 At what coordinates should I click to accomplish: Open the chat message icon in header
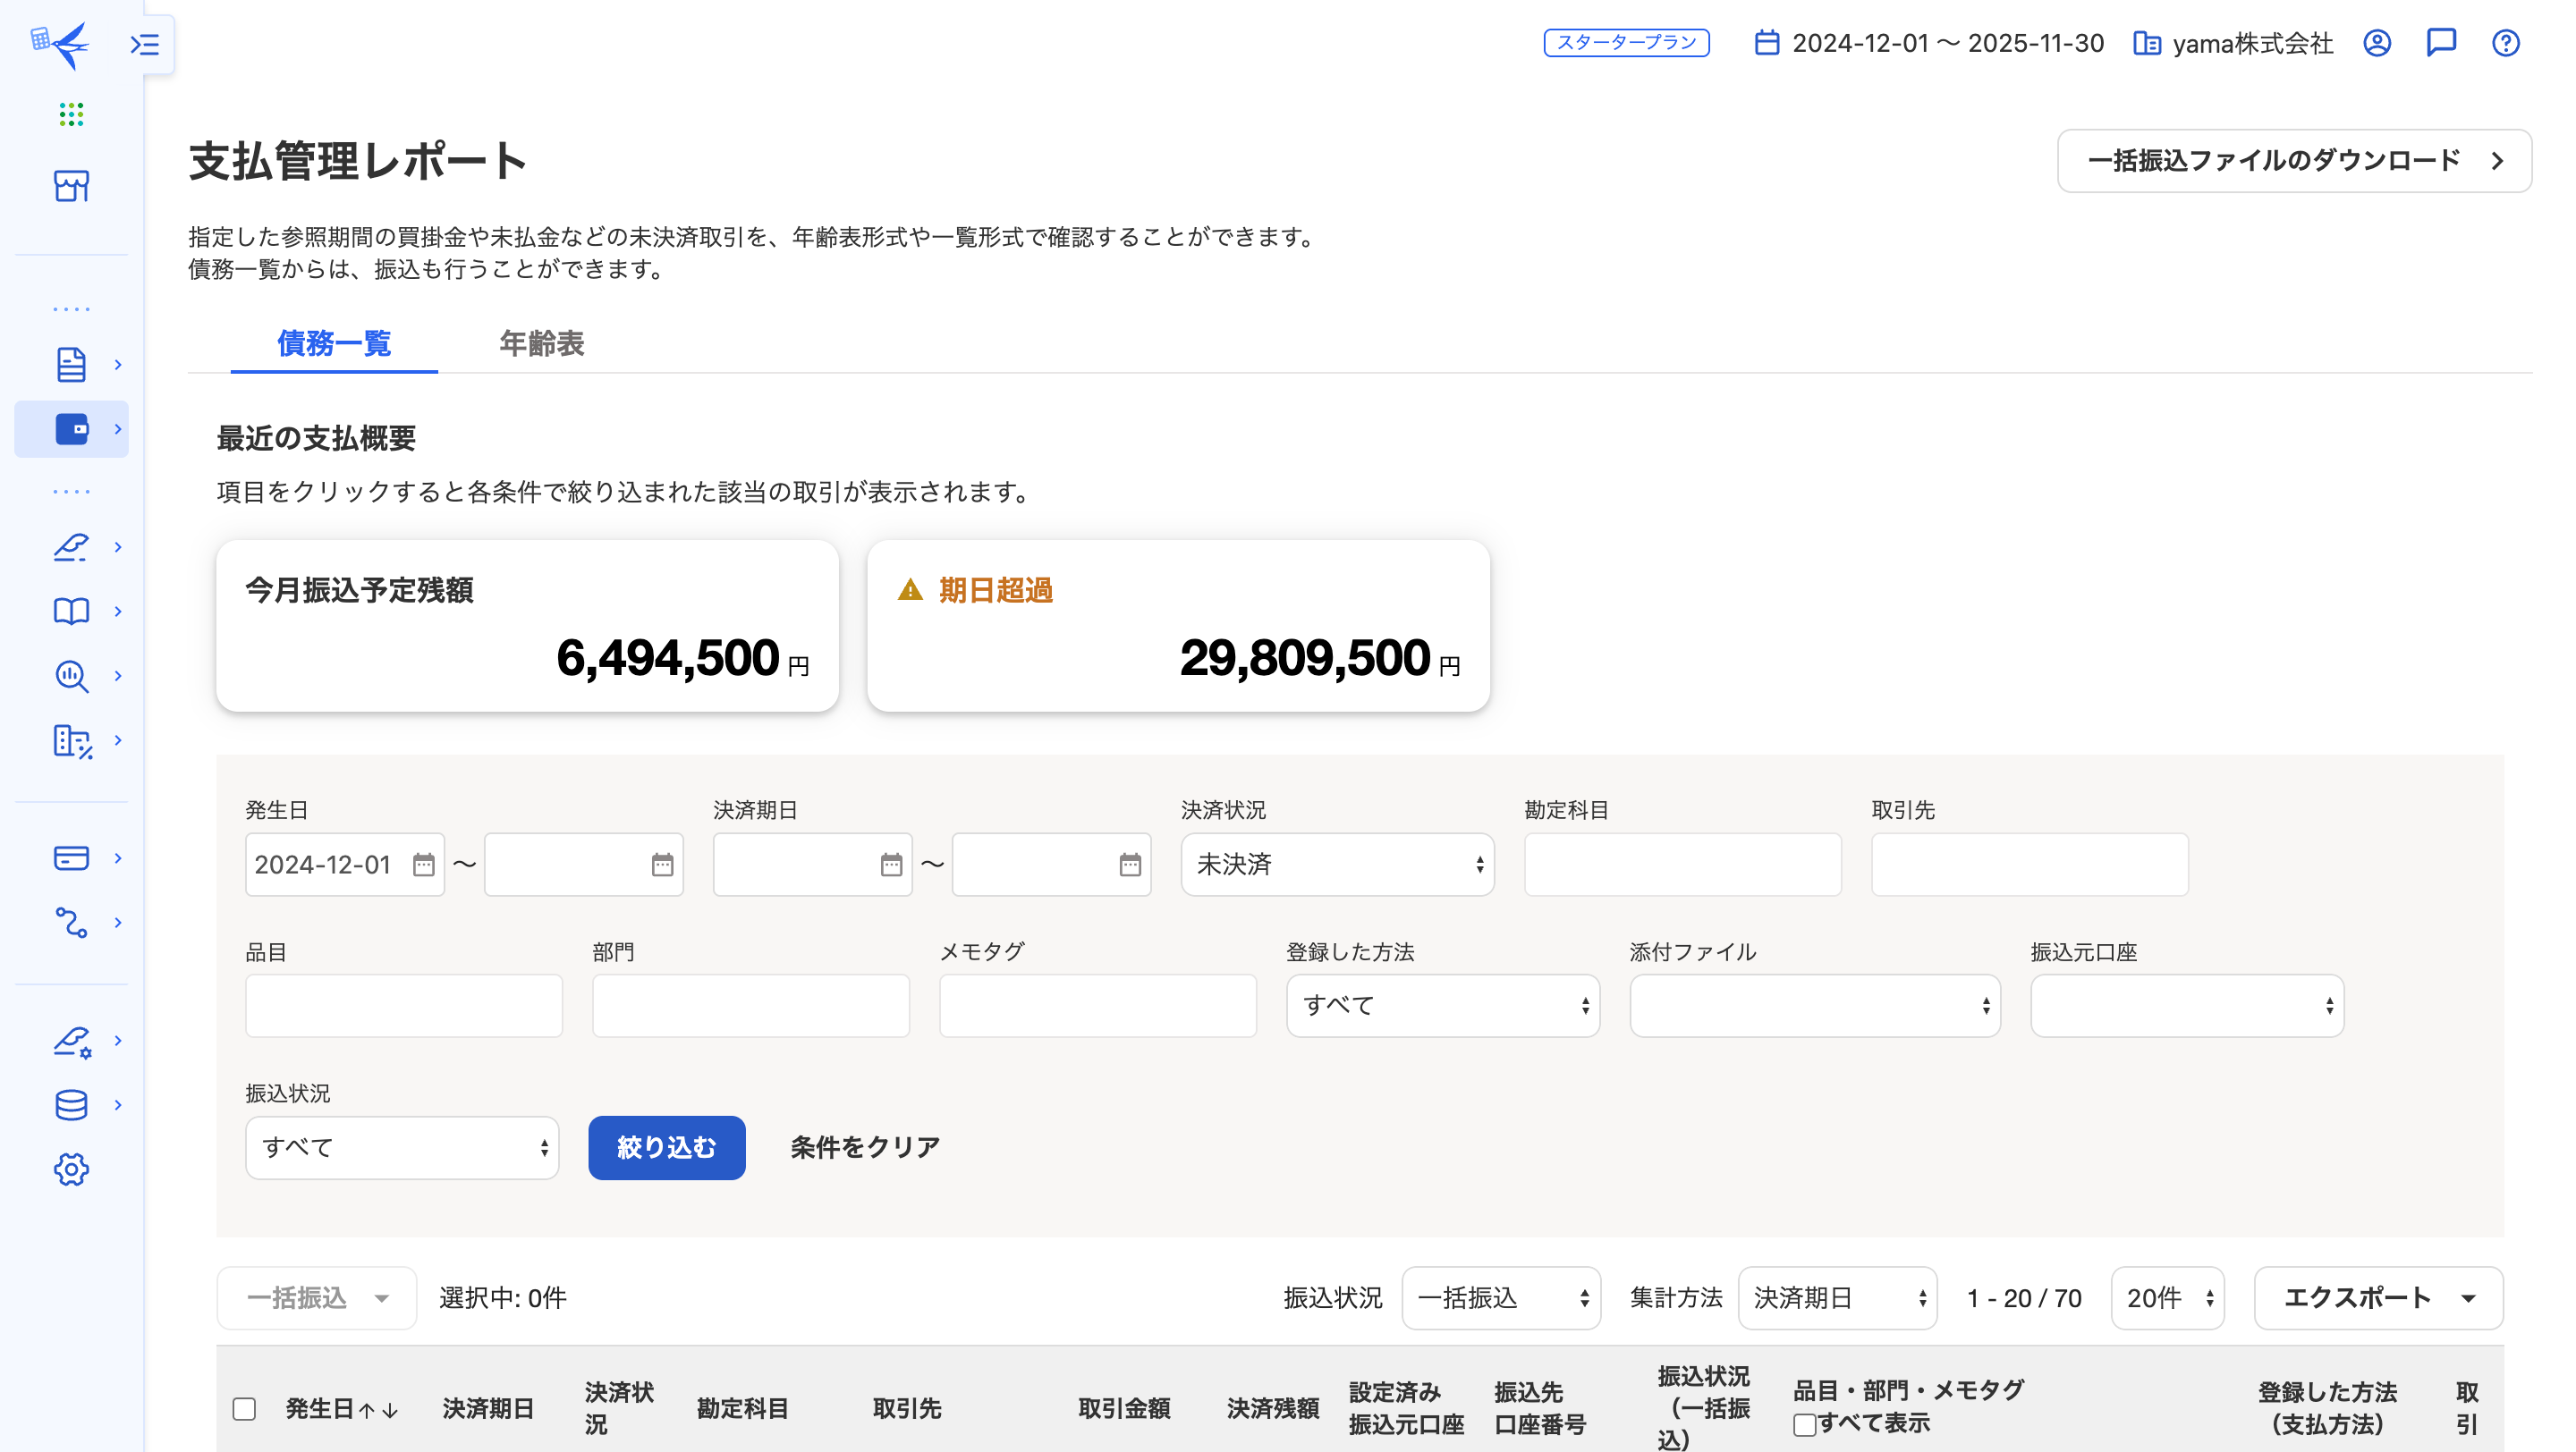click(x=2441, y=43)
